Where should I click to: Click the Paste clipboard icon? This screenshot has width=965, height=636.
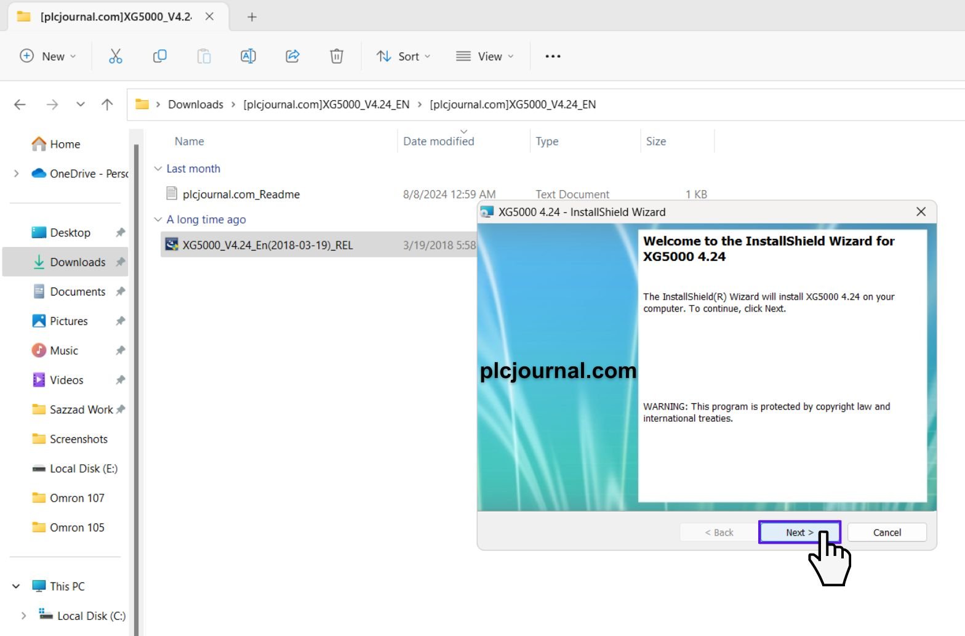pyautogui.click(x=204, y=56)
